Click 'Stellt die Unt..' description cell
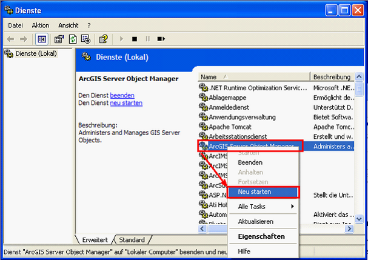This screenshot has height=260, width=368. pyautogui.click(x=333, y=195)
